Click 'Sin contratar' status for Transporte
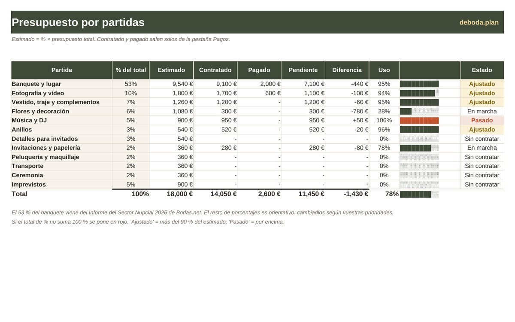Image resolution: width=515 pixels, height=322 pixels. coord(482,166)
